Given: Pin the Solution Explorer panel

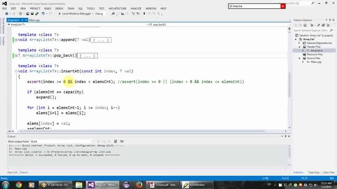Looking at the screenshot, I should [330, 20].
